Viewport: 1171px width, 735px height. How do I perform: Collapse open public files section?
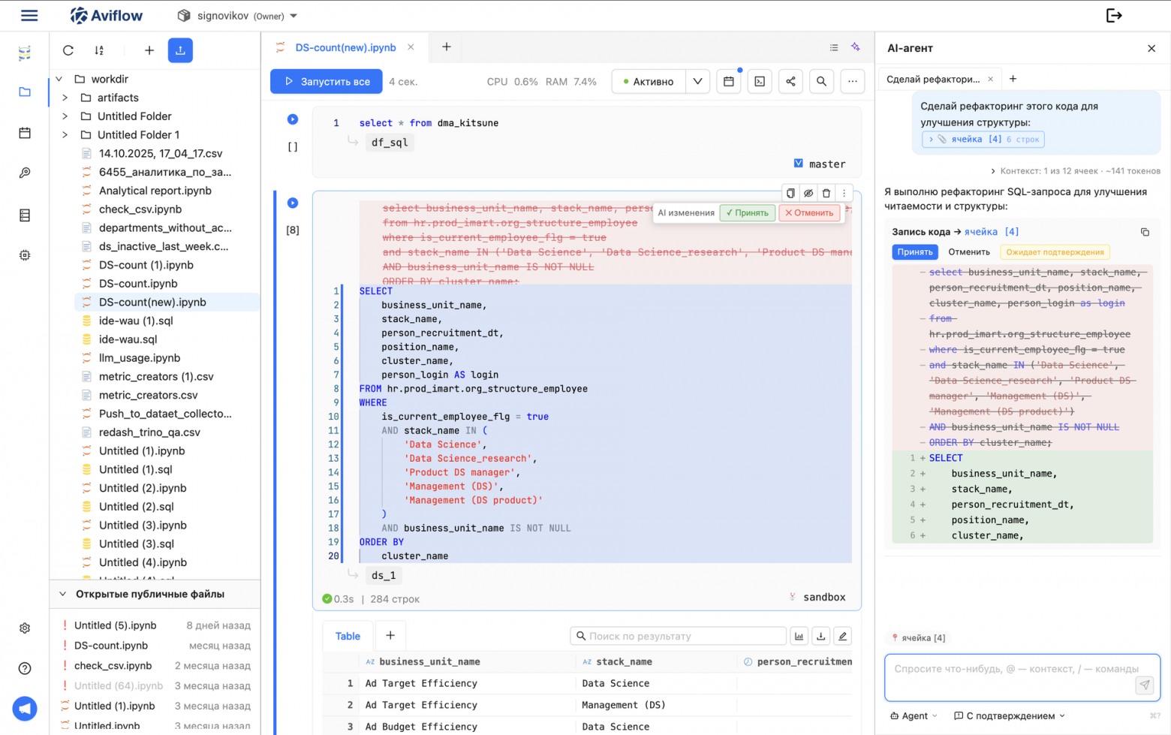pyautogui.click(x=62, y=594)
